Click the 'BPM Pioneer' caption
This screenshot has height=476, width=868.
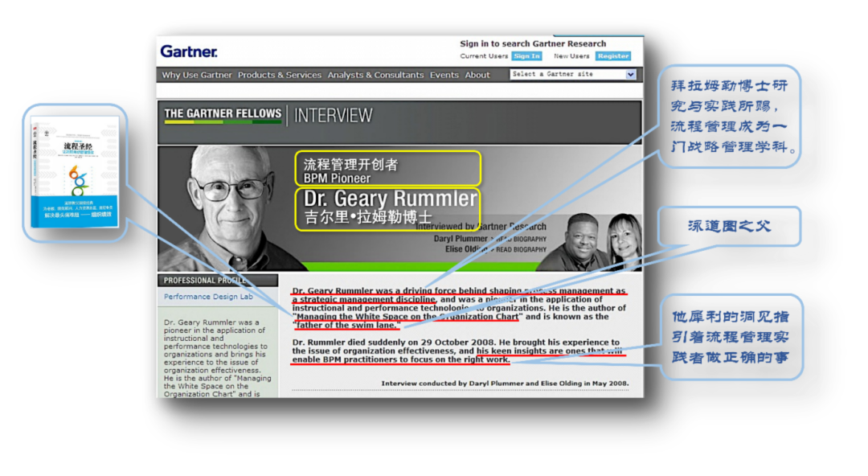pyautogui.click(x=337, y=178)
